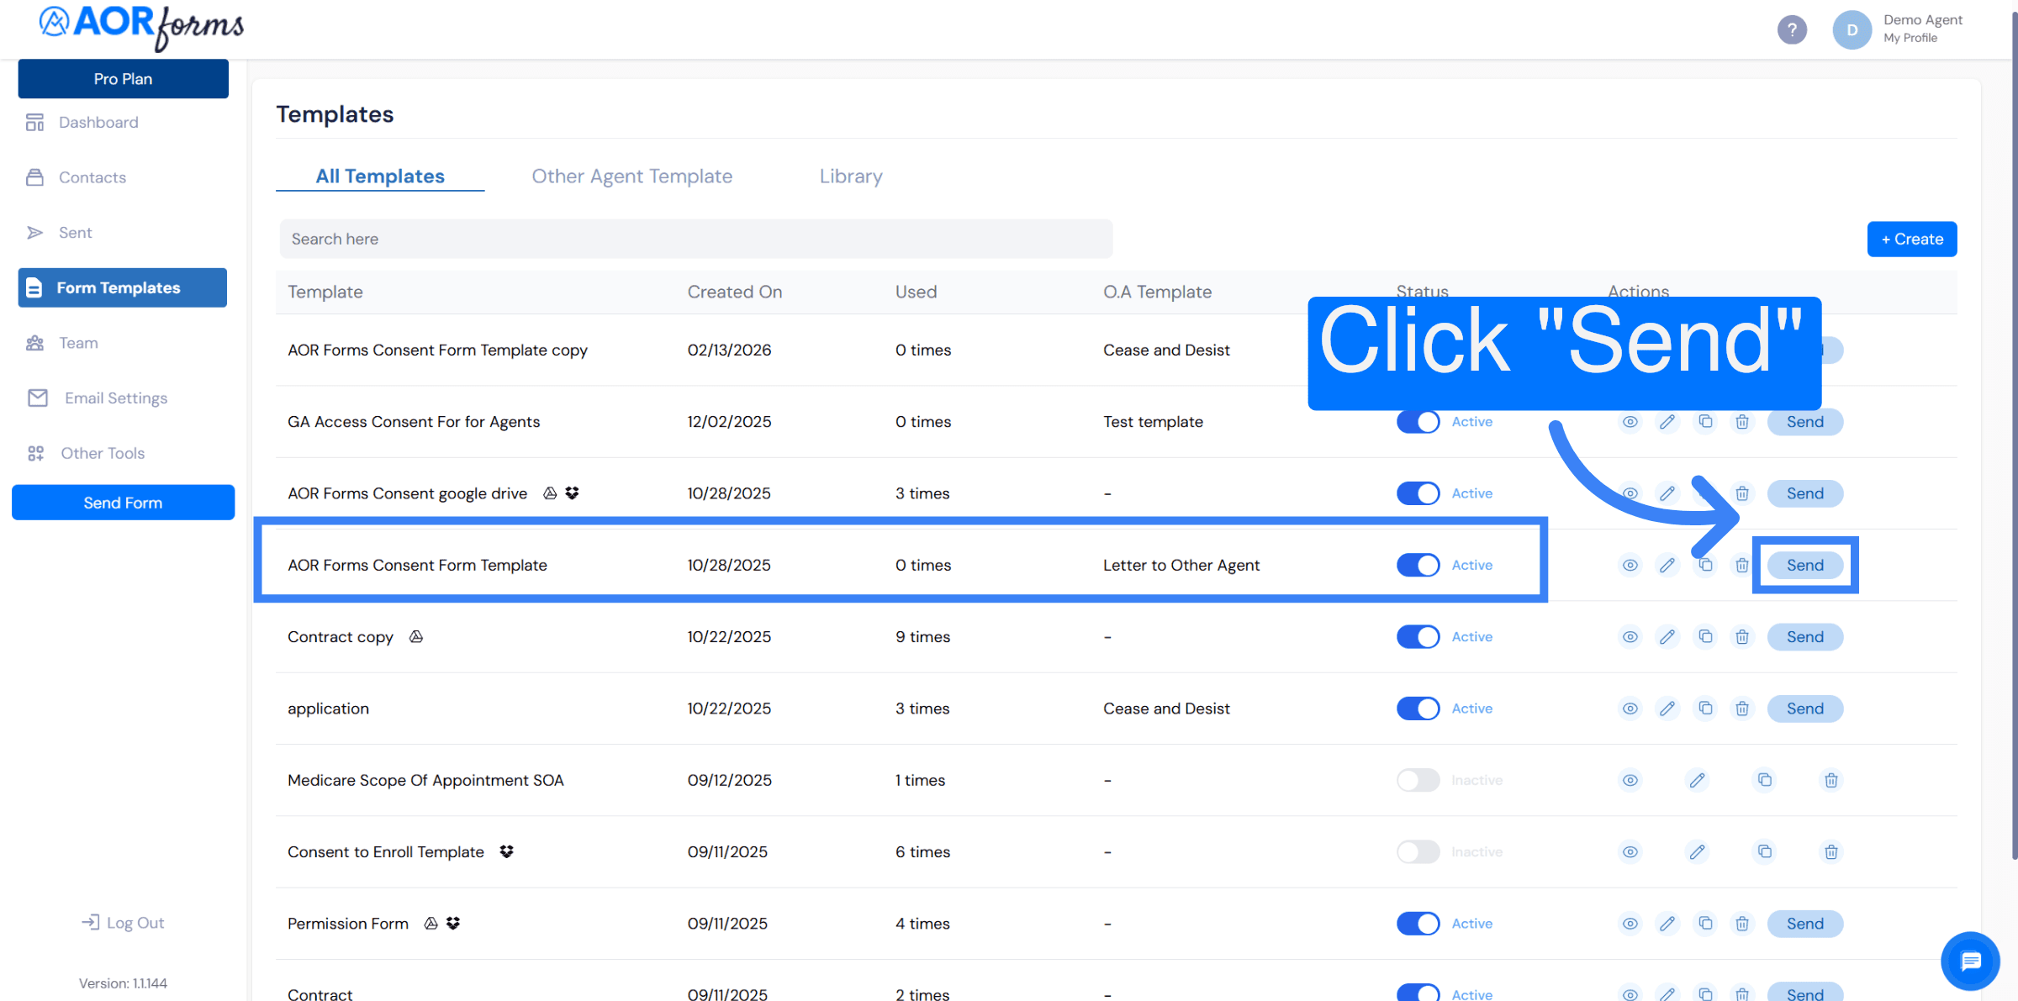Image resolution: width=2018 pixels, height=1001 pixels.
Task: Disable the Permission Form active toggle
Action: pyautogui.click(x=1418, y=923)
